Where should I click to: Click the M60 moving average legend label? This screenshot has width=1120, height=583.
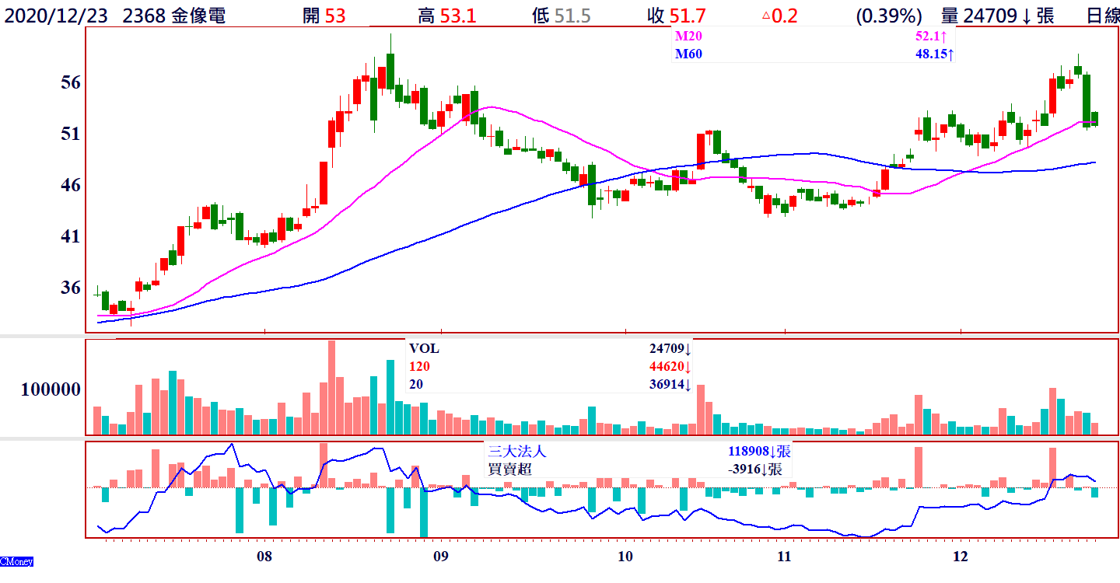688,54
